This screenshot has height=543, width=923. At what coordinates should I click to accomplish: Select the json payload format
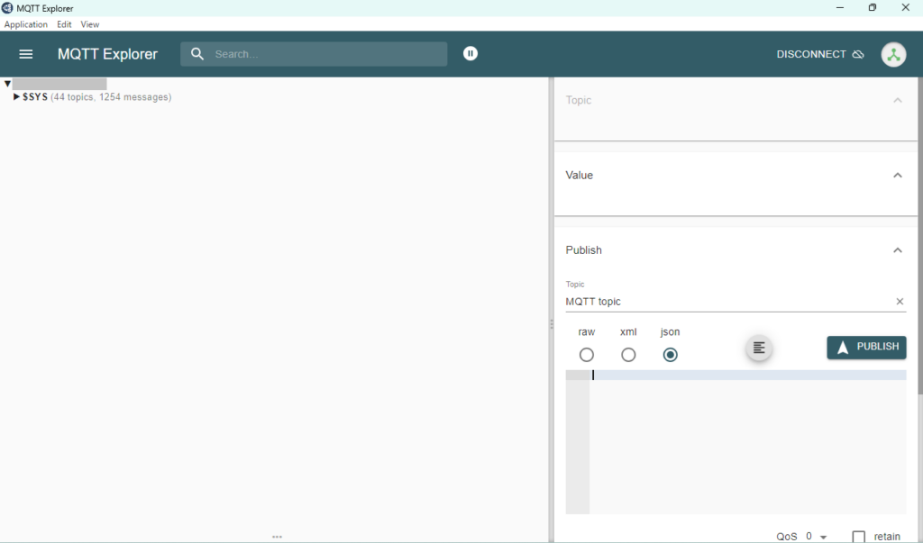670,355
